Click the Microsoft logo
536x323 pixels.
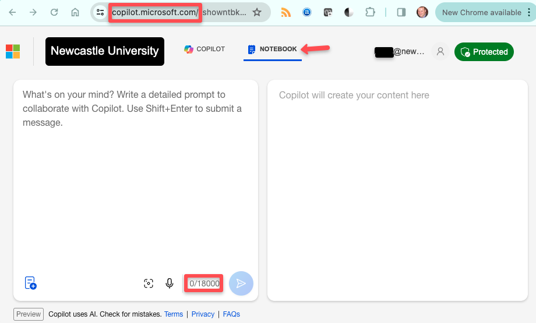coord(13,52)
